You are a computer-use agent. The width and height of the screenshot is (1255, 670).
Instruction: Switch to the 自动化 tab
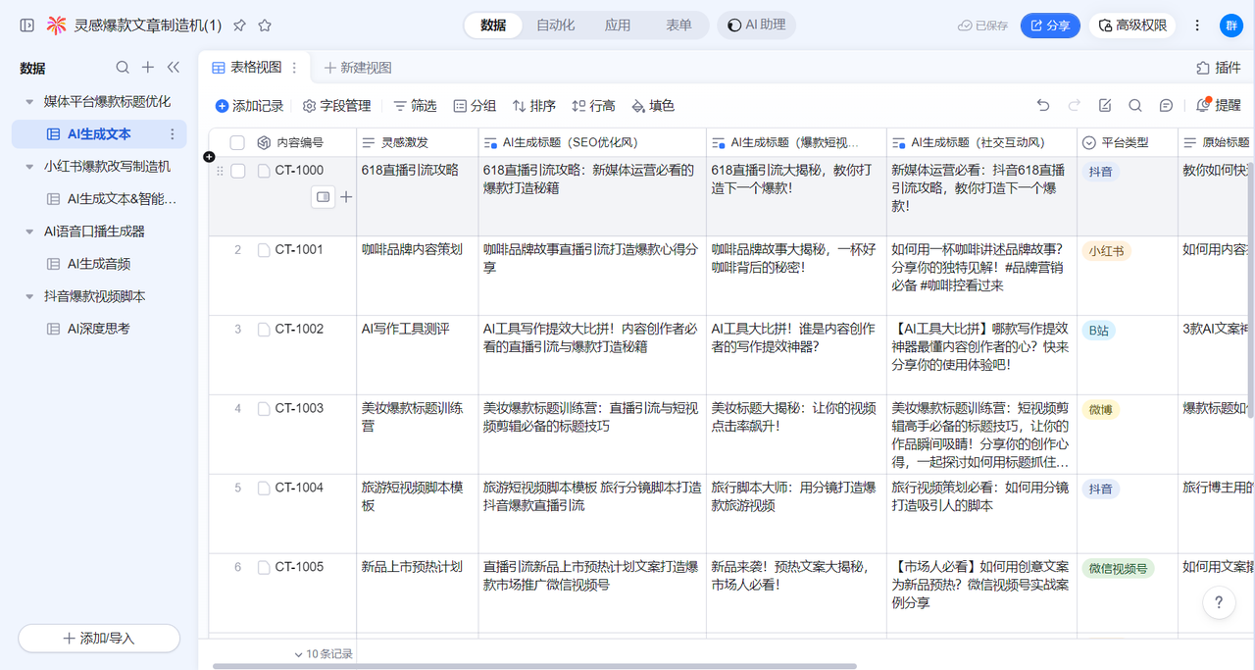555,26
